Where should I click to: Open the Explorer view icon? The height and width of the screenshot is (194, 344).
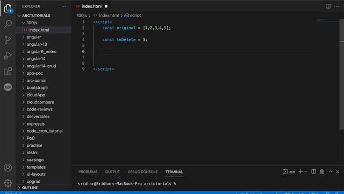(x=8, y=9)
